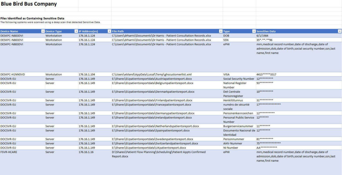The image size is (342, 175).
Task: Click the Henkilötunnus type cell
Action: [x=233, y=100]
